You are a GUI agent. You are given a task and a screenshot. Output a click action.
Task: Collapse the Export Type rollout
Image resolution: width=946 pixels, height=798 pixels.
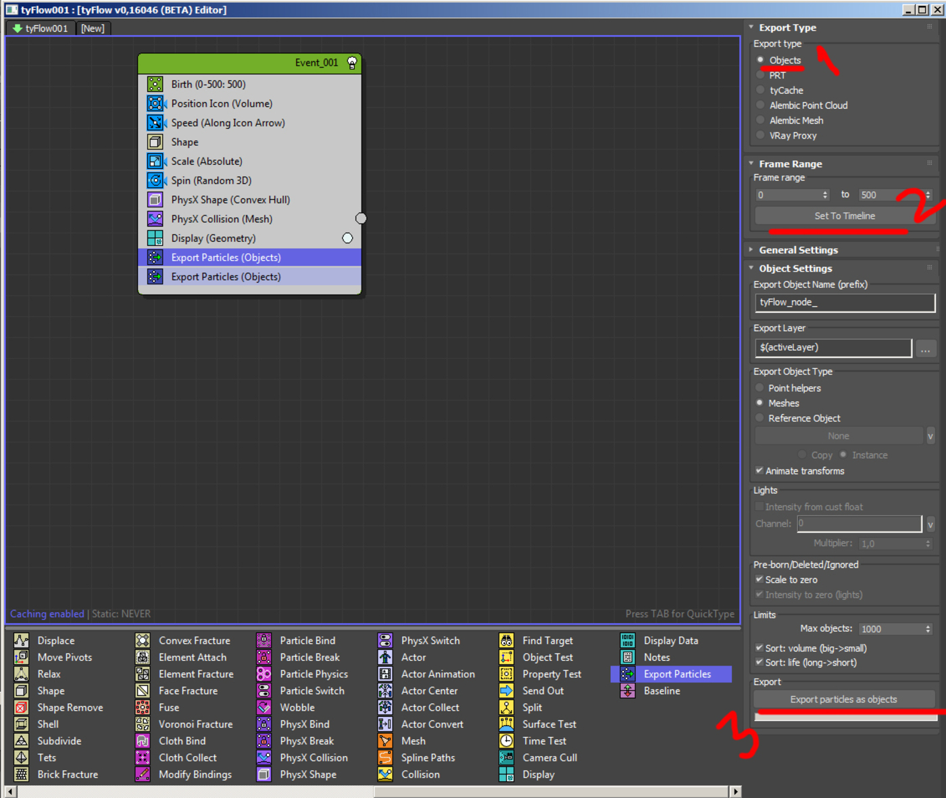pyautogui.click(x=751, y=28)
